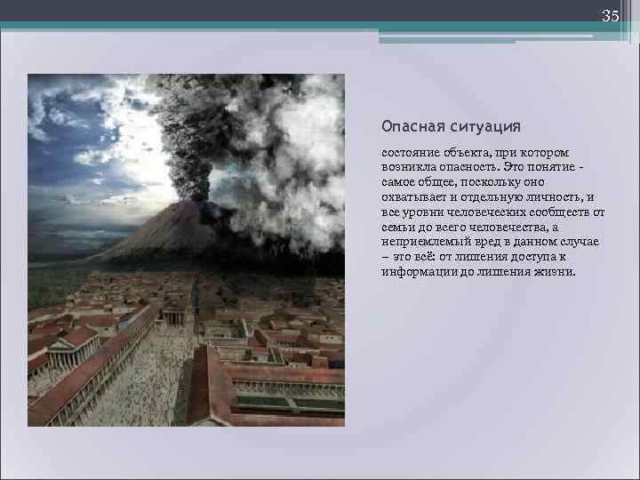Click the line 'возникла опасность. Это понятие -'
Image resolution: width=640 pixels, height=480 pixels.
coord(483,167)
